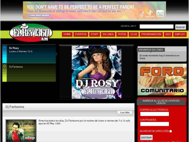
Task: Open the CLUB menu item
Action: [x=134, y=34]
